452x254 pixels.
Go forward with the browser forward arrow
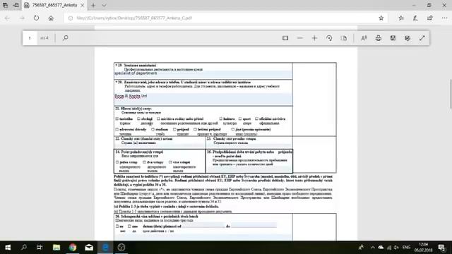pyautogui.click(x=22, y=18)
